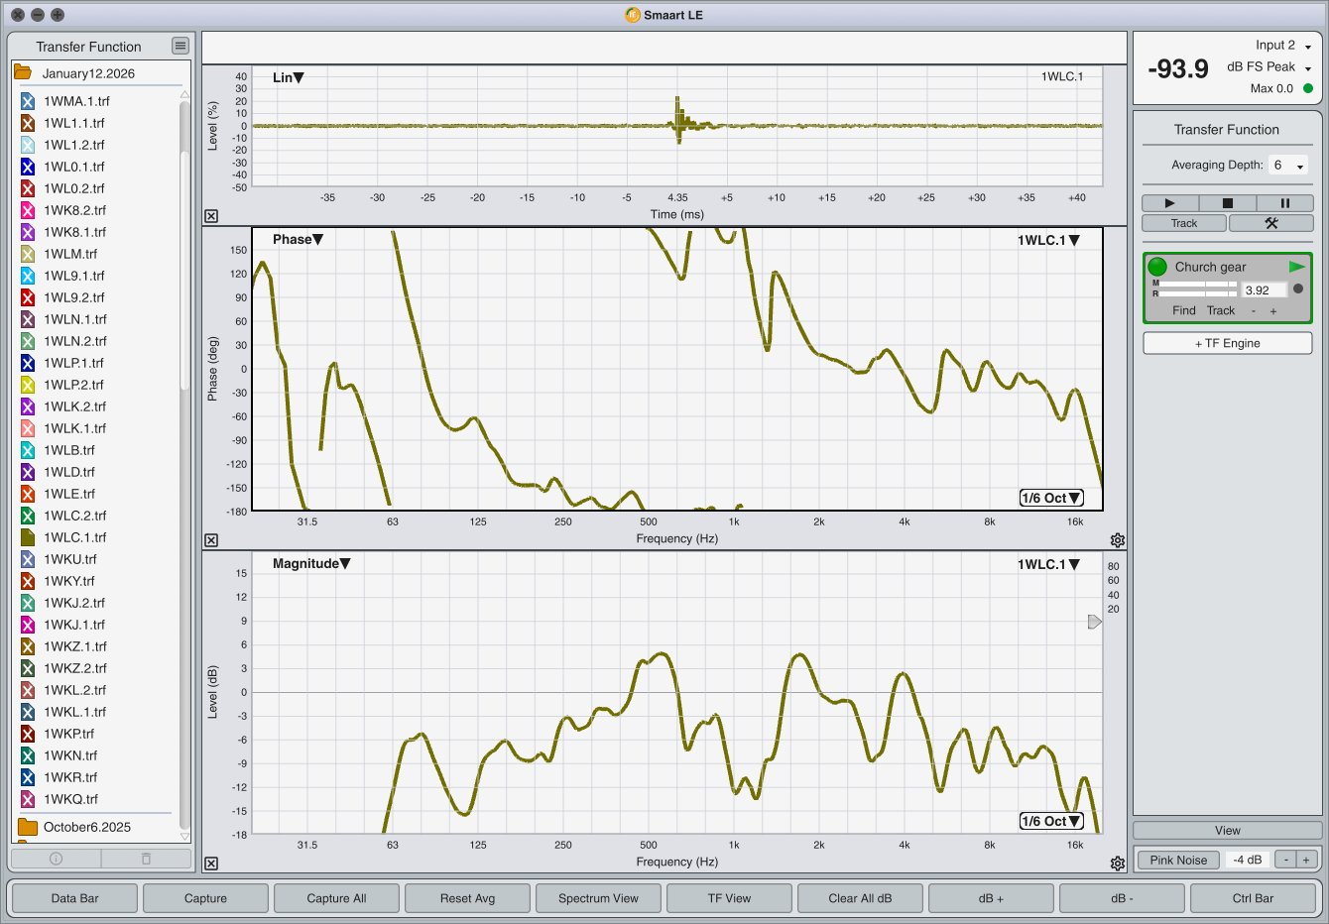Click Track in the Church gear engine
Screen dimensions: 1329x924
point(1221,310)
